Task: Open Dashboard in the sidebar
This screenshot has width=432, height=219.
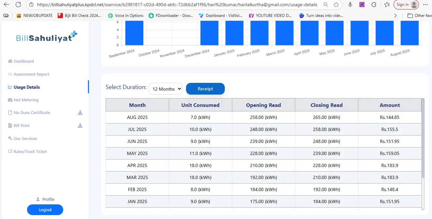Action: 23,61
